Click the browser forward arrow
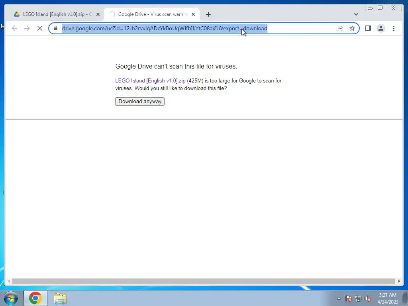Image resolution: width=408 pixels, height=306 pixels. coord(27,28)
